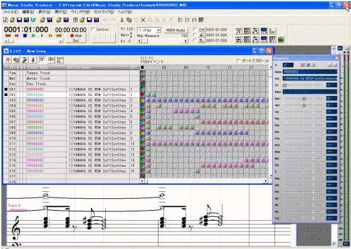Open the セットアップ(S) menu

click(104, 12)
